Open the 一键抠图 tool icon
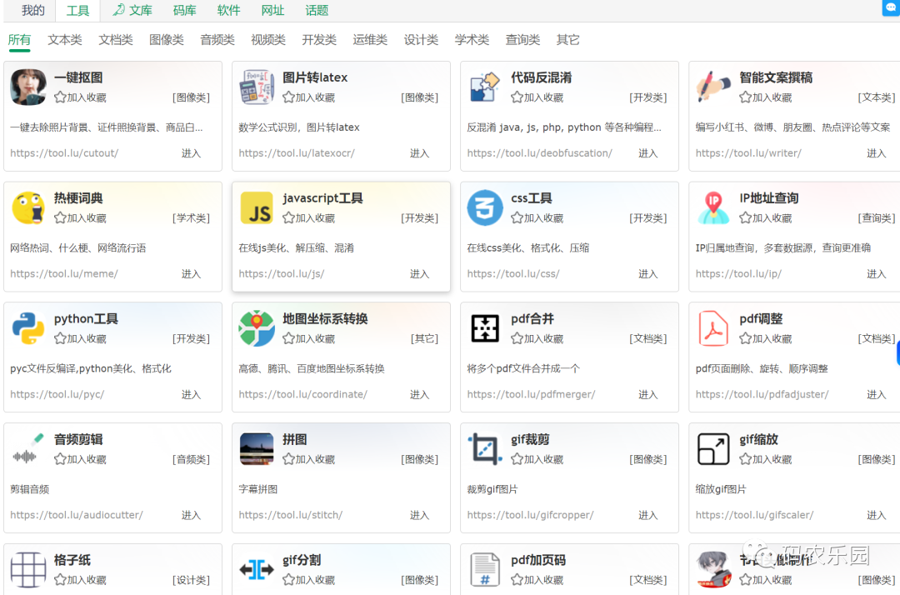The image size is (900, 595). point(28,87)
